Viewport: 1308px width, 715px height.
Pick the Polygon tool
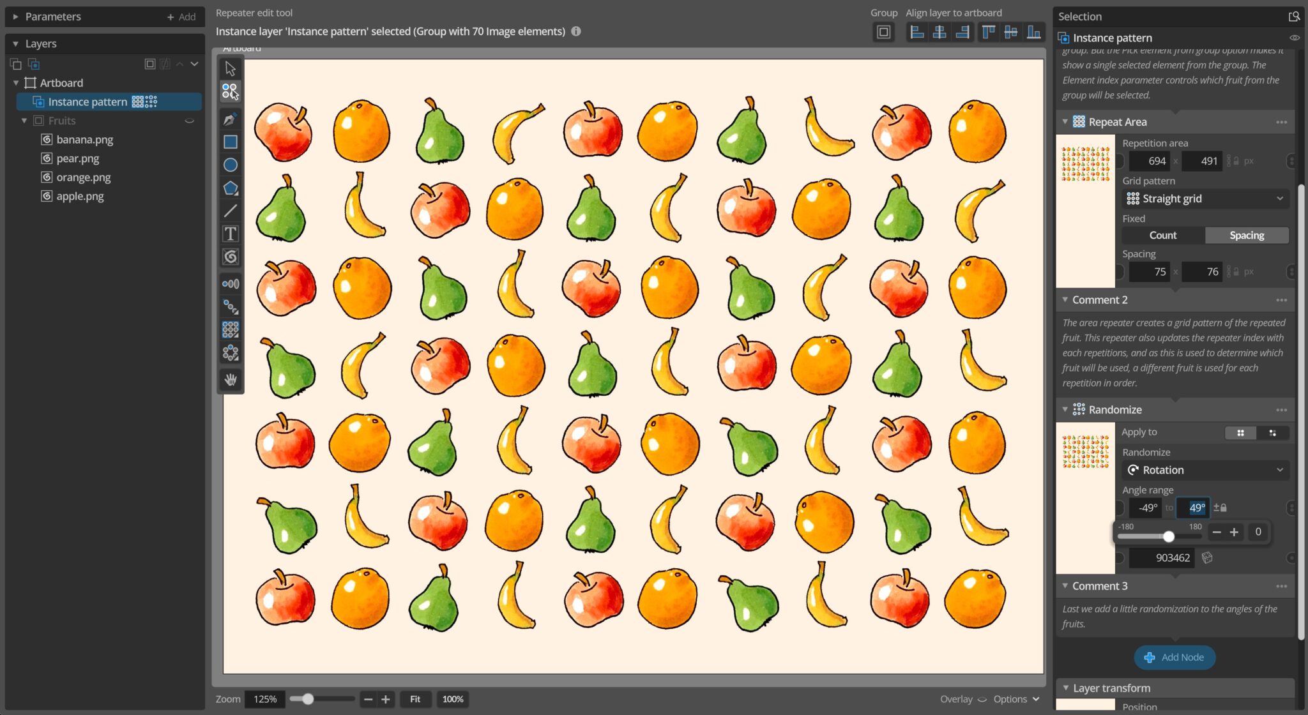click(x=230, y=188)
